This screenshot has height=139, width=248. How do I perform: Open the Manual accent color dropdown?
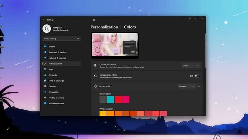187,86
